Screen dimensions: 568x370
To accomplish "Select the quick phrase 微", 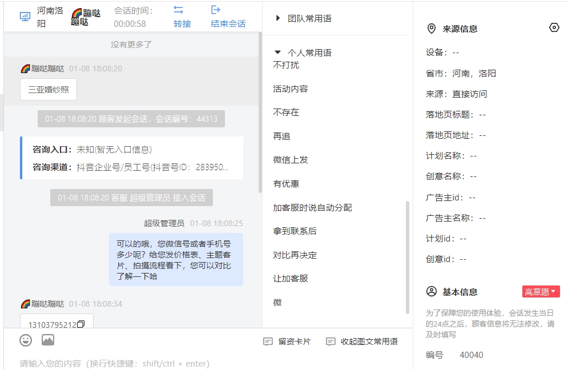I will (x=277, y=303).
